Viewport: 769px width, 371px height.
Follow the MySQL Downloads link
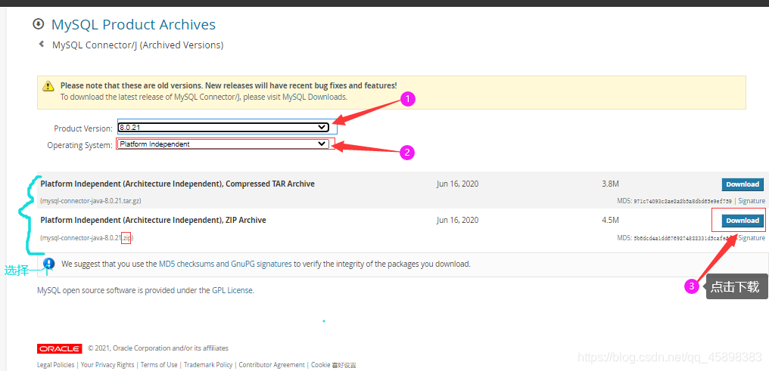[314, 97]
